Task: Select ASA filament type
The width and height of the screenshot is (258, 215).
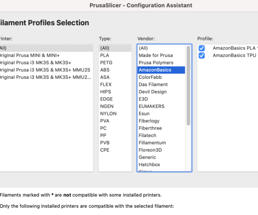Action: (115, 77)
